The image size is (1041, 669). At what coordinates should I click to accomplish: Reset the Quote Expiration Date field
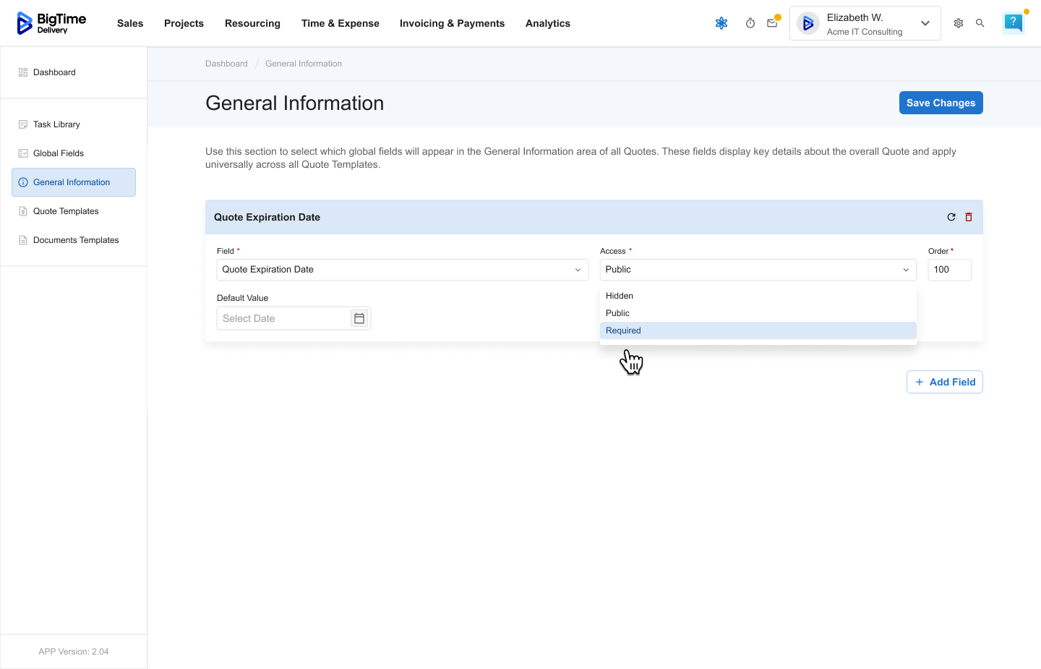(951, 217)
